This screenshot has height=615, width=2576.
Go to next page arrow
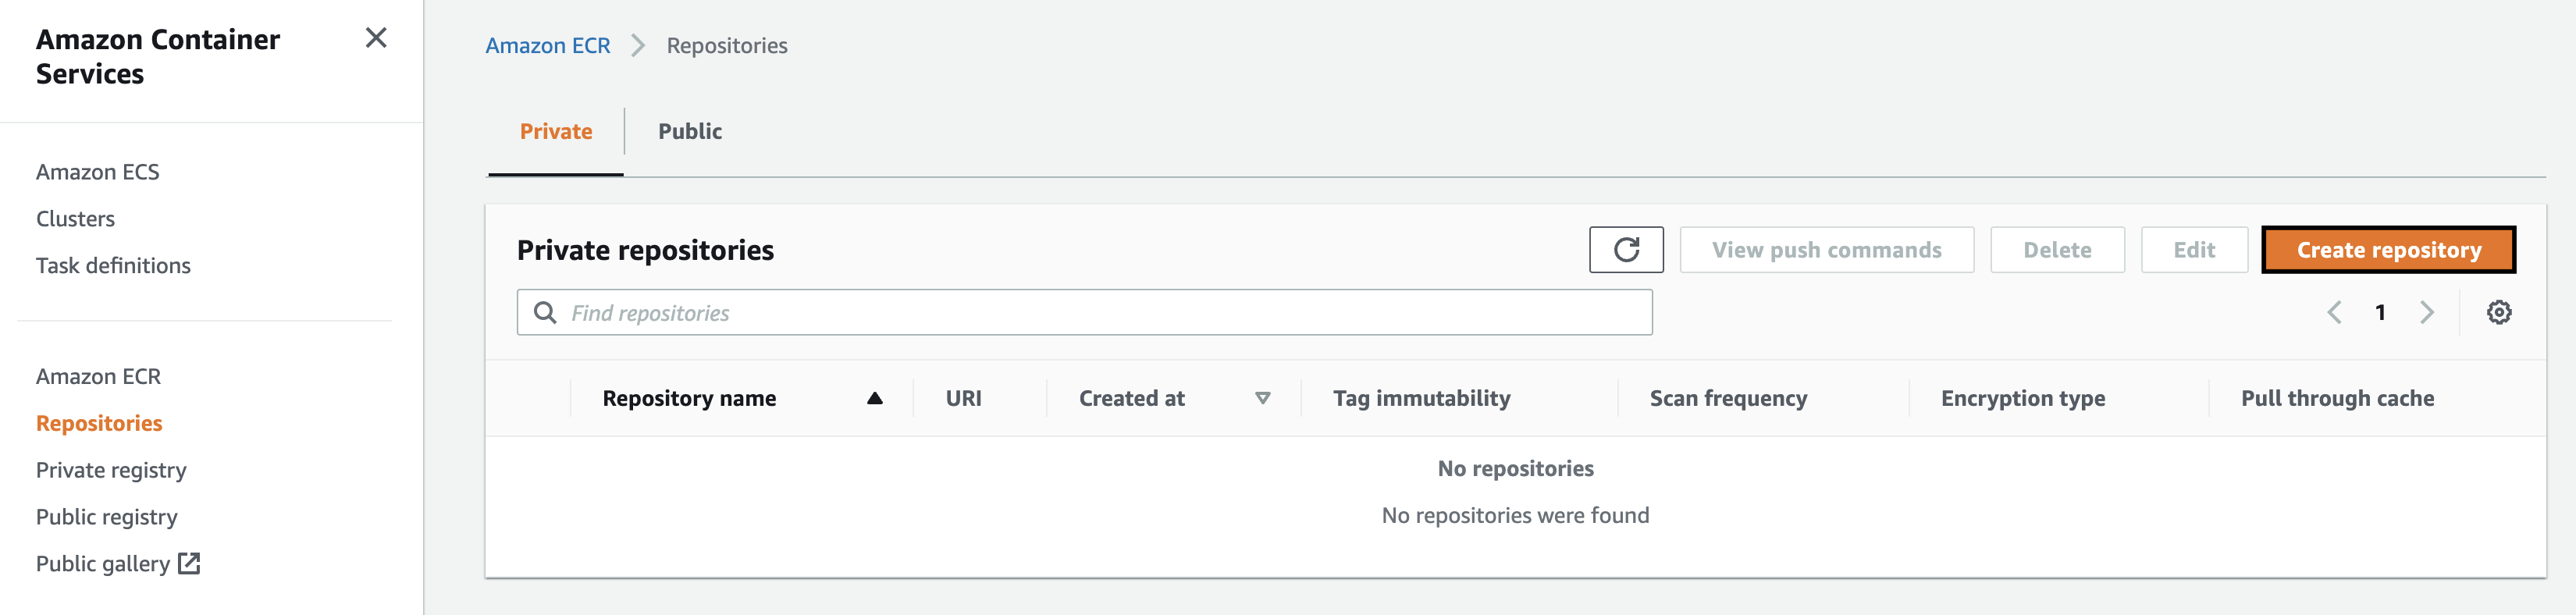2427,313
